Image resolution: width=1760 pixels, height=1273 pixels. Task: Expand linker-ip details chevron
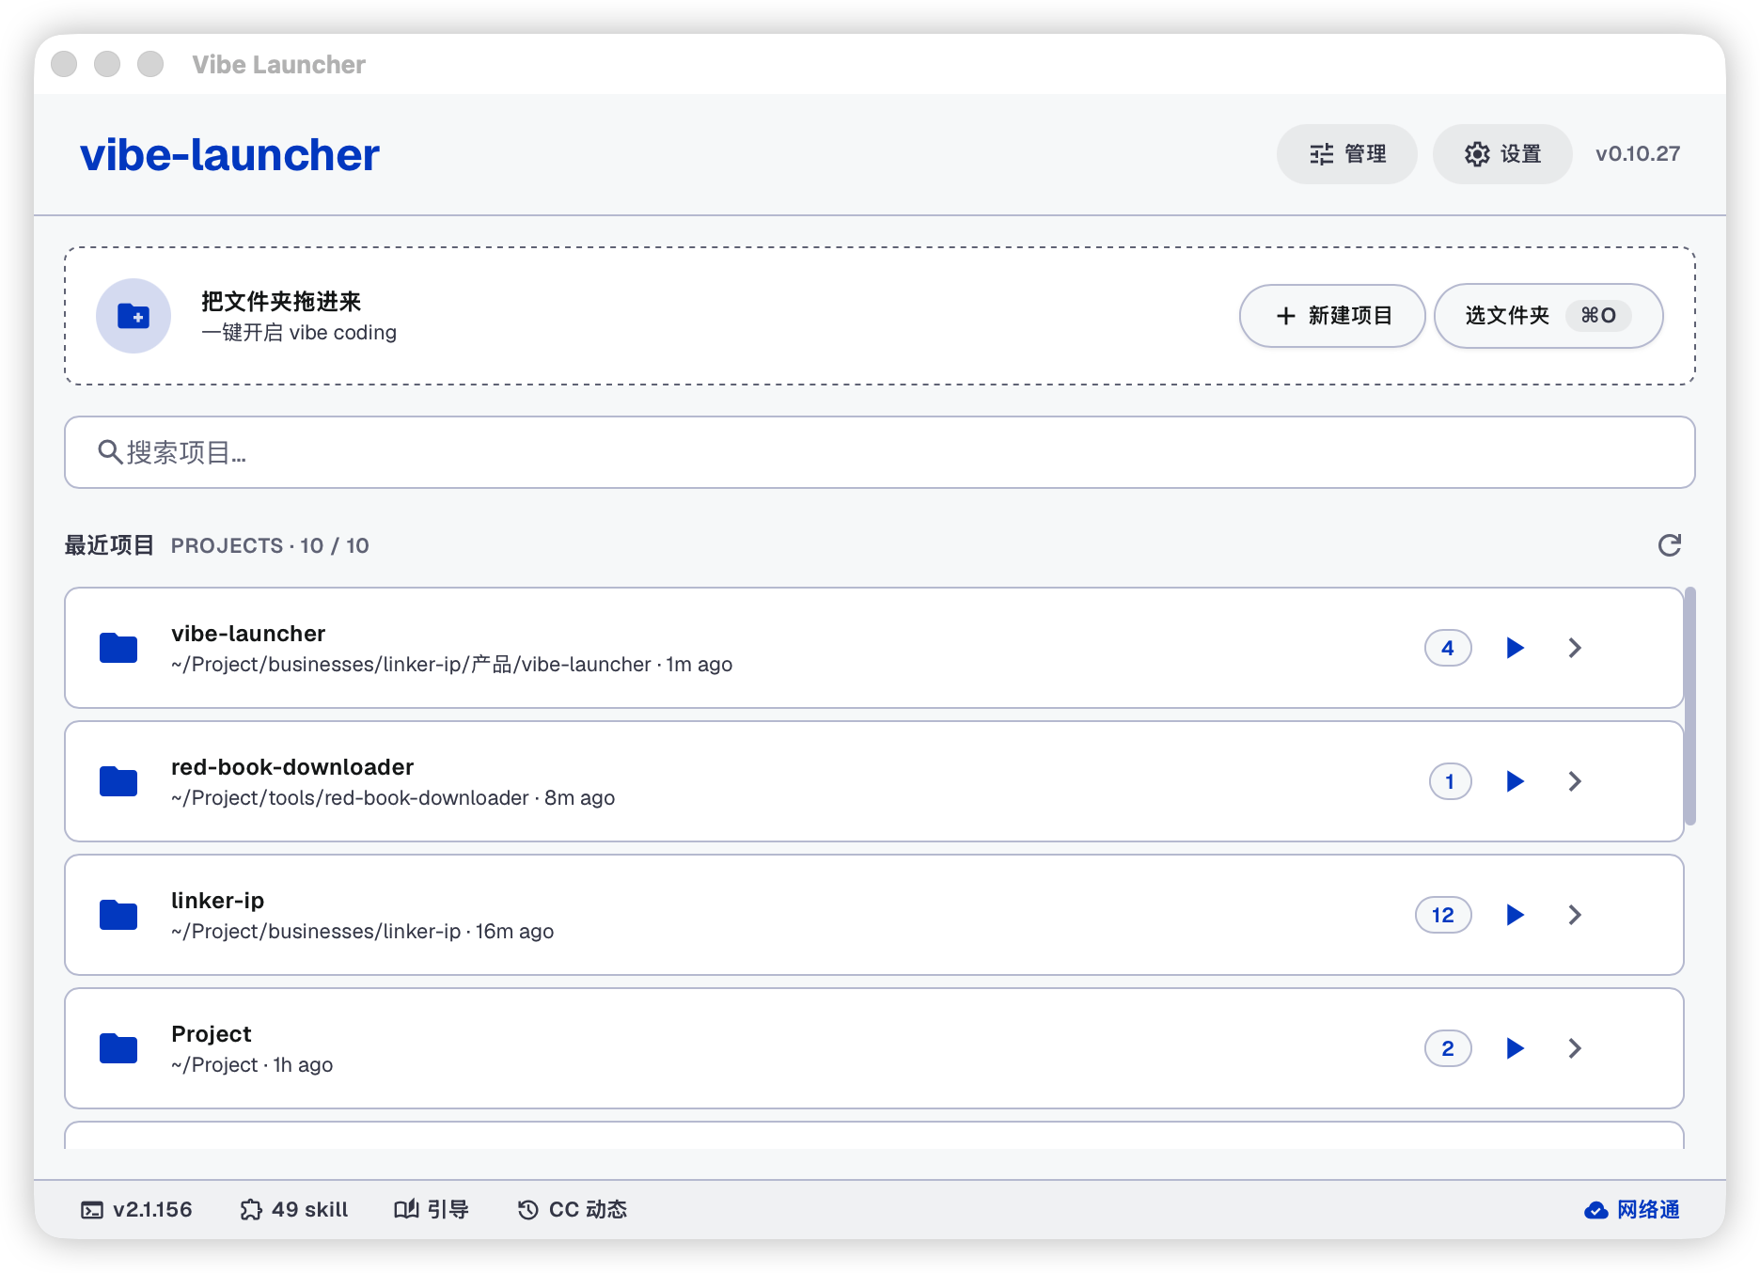click(x=1576, y=915)
